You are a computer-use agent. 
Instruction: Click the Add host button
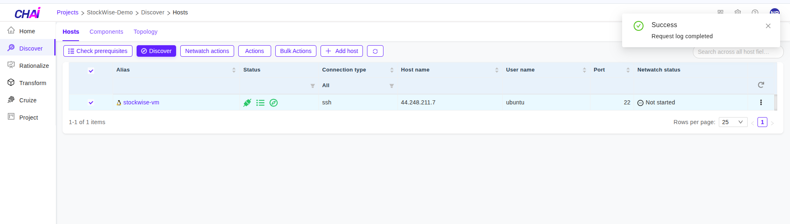click(x=342, y=51)
